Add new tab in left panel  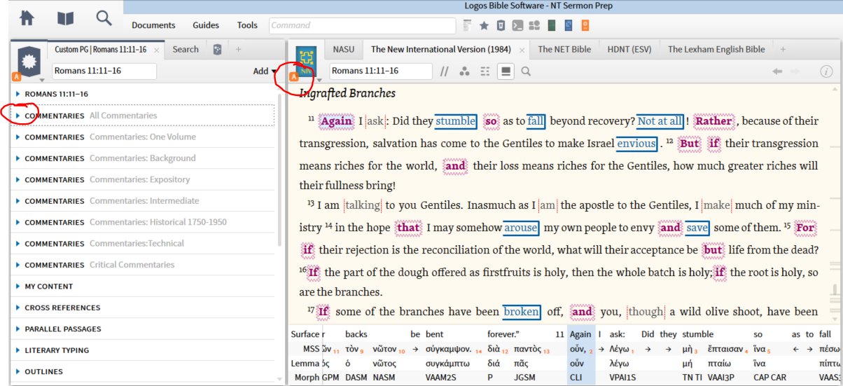click(x=238, y=49)
